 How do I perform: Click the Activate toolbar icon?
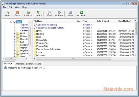[81, 12]
